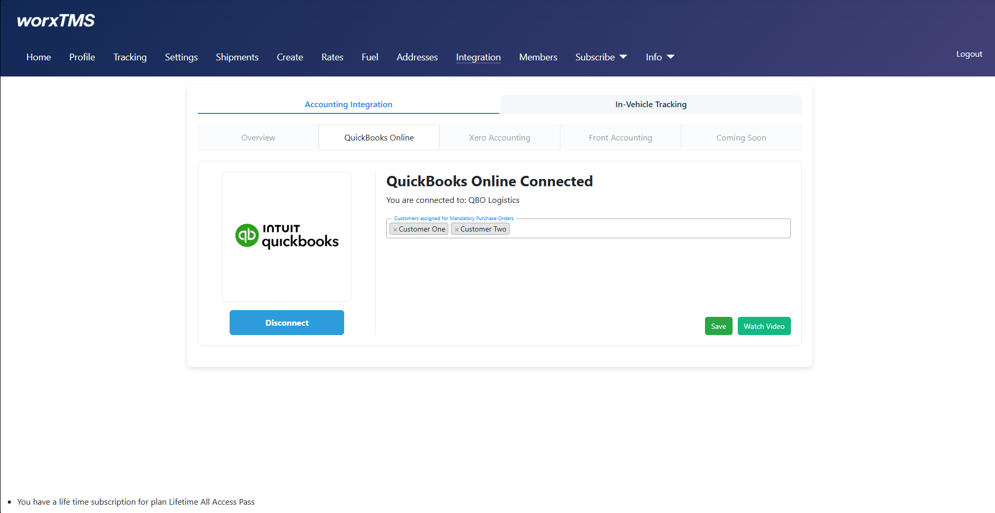View the Coming Soon tab
Screen dimensions: 995x513
point(741,137)
